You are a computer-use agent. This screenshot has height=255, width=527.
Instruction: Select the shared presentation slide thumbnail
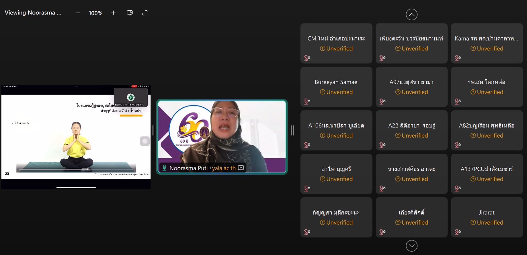(x=76, y=136)
